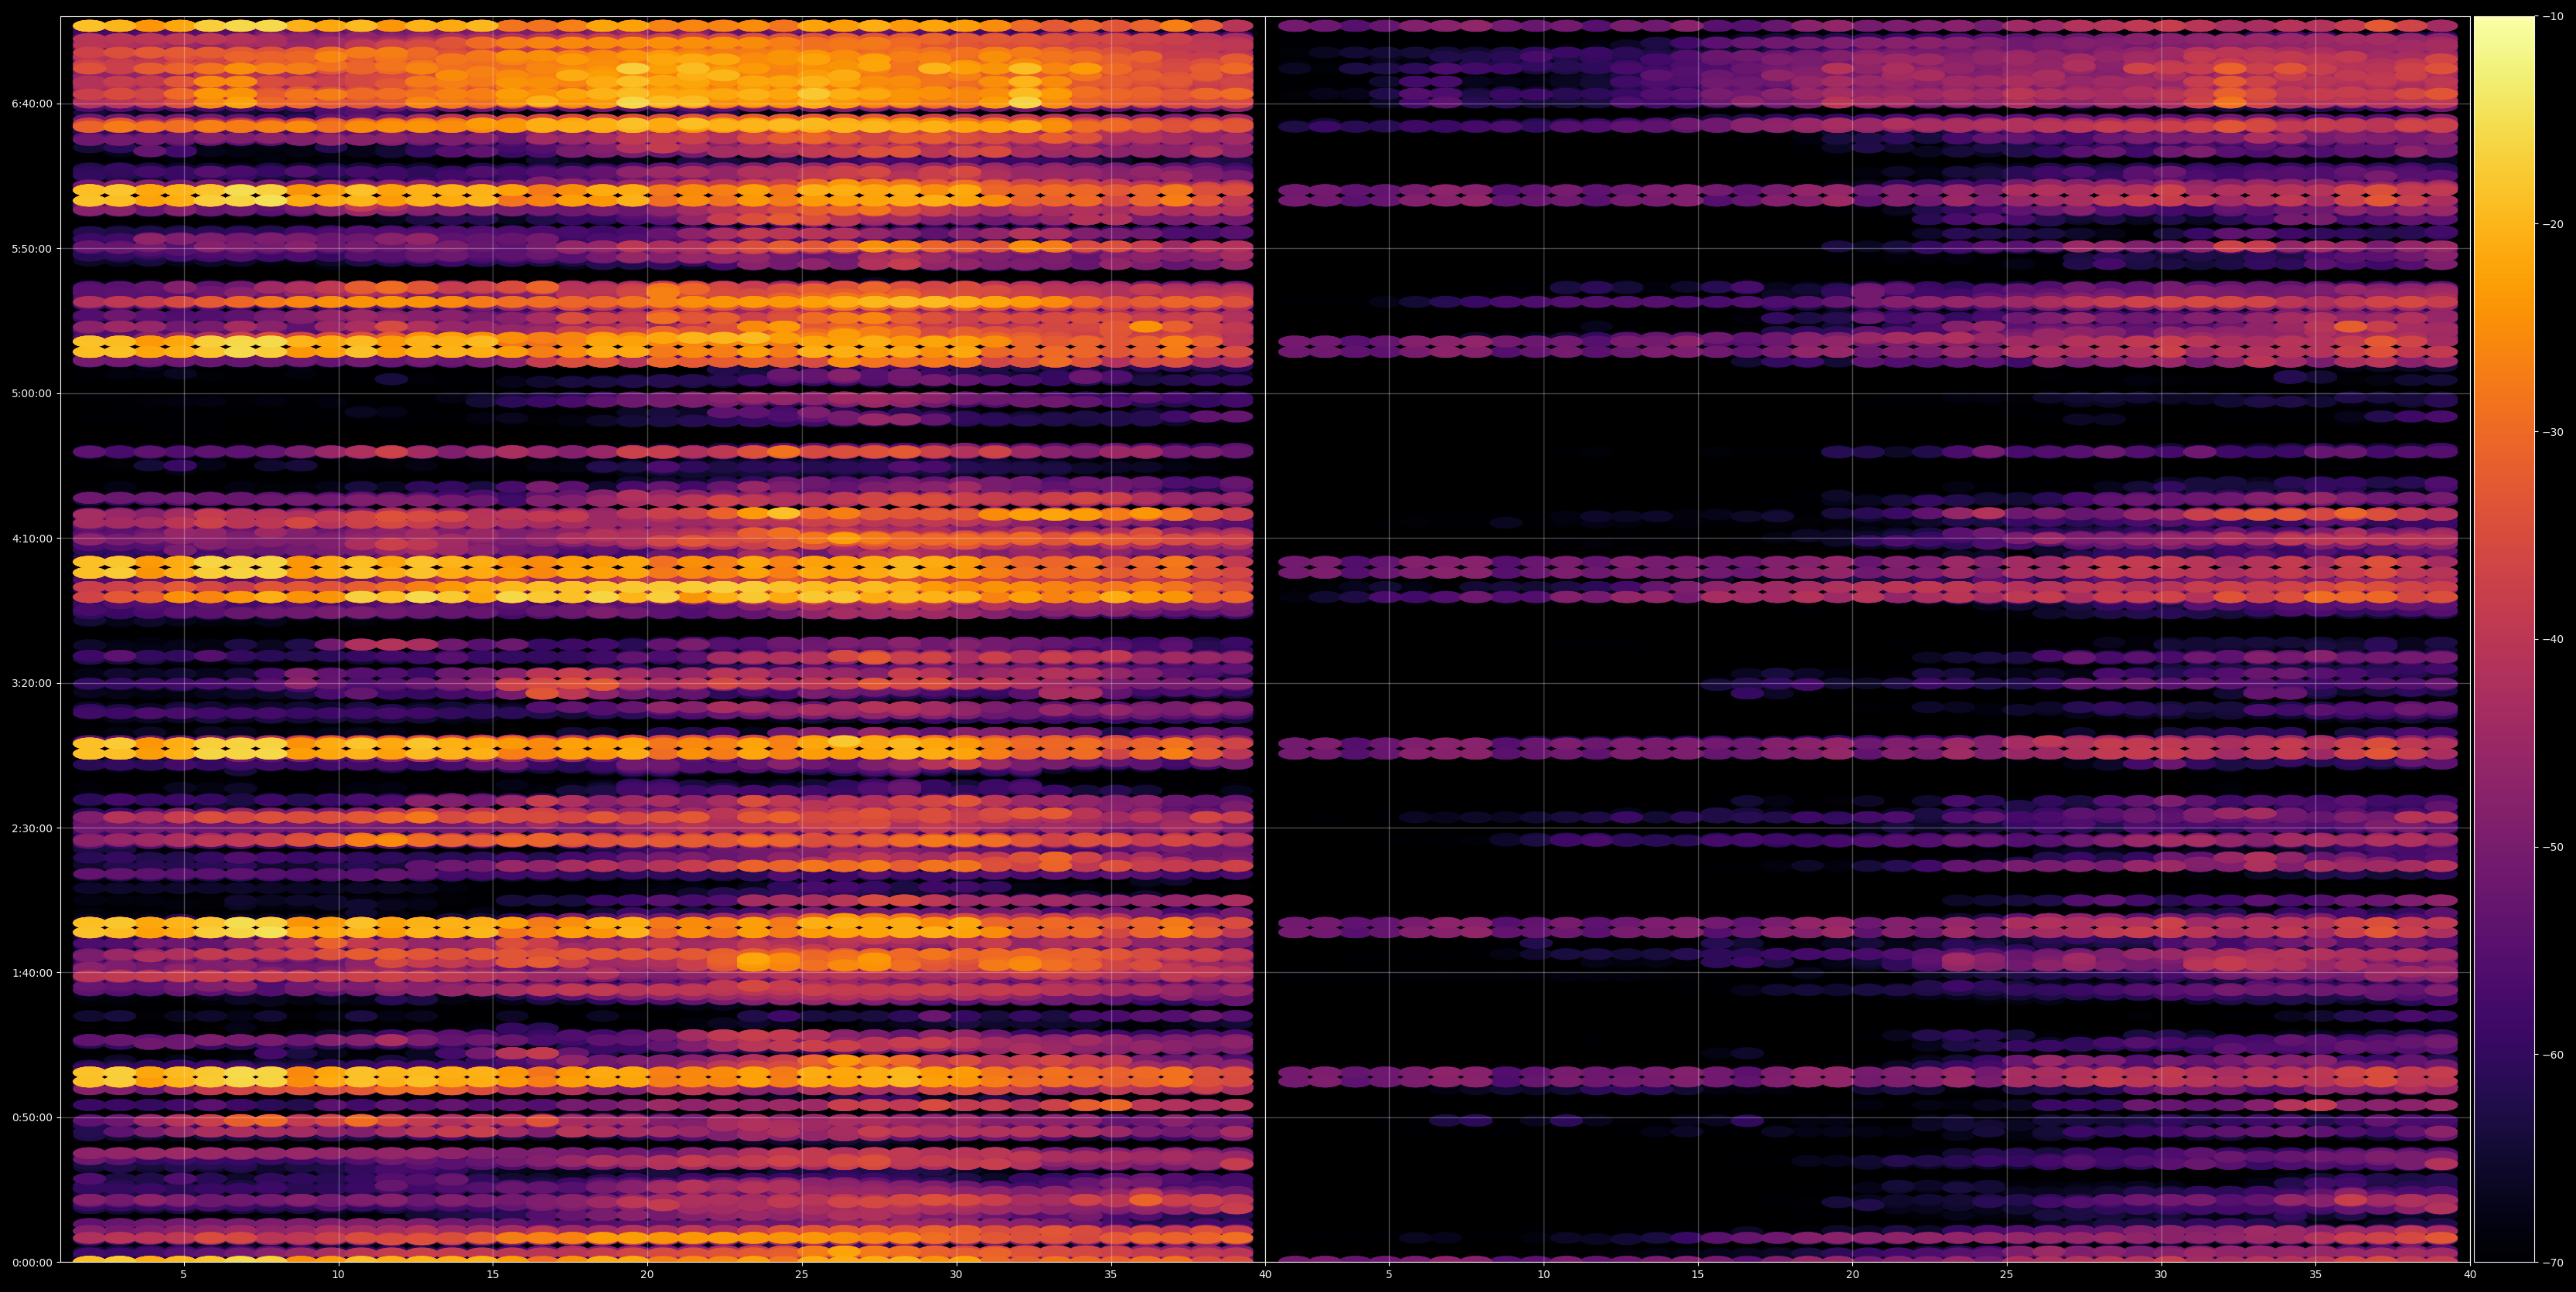Click the 0:50:00 y-axis tick label

[32, 1117]
